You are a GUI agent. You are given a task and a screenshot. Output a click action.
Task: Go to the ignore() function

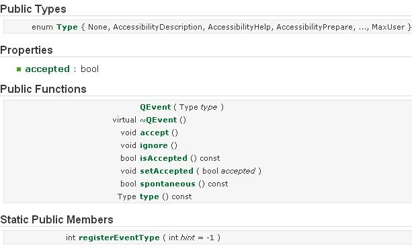(154, 145)
